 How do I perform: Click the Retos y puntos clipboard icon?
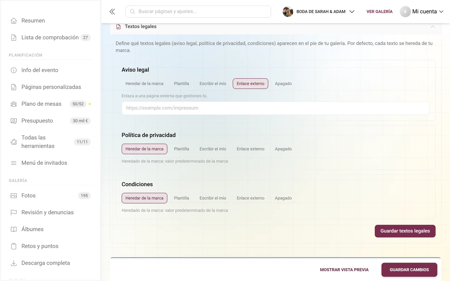[14, 246]
